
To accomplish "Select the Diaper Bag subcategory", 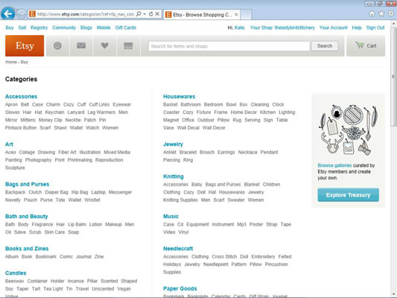I will 57,192.
